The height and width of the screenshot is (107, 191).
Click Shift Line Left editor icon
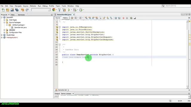click(x=115, y=18)
